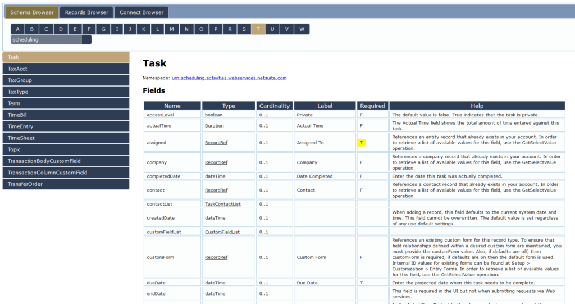Image resolution: width=575 pixels, height=304 pixels.
Task: Open the V letter listing
Action: click(287, 29)
